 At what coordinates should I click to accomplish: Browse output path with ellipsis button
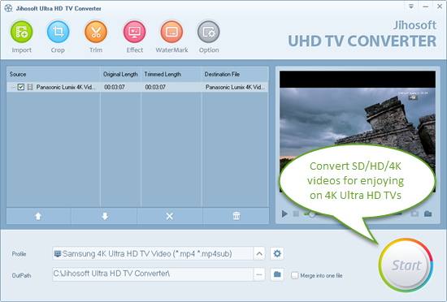259,274
